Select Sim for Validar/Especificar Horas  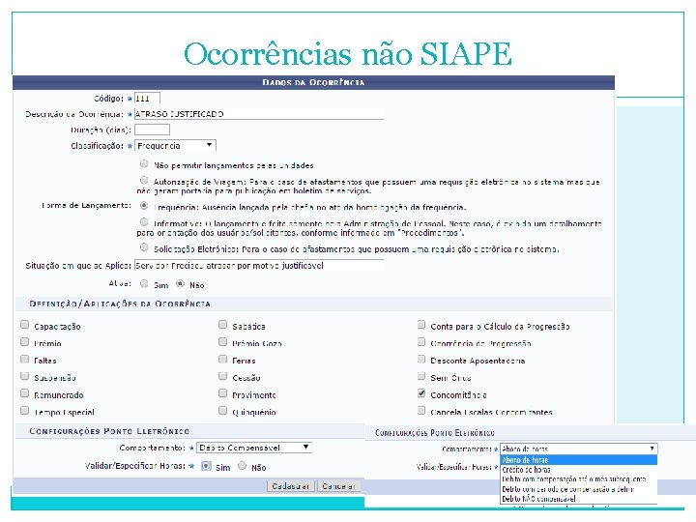click(x=206, y=466)
